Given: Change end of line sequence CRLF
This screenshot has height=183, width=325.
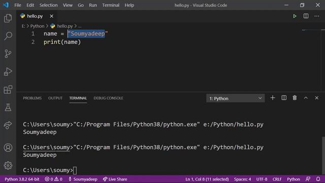Looking at the screenshot, I should [277, 179].
